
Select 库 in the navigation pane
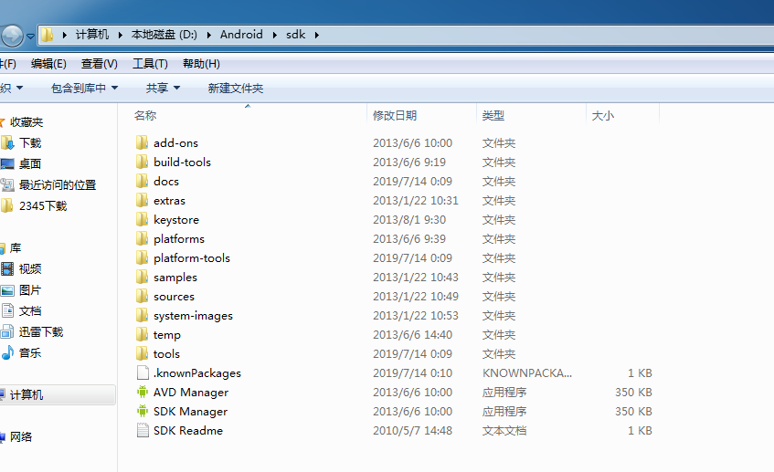pos(16,248)
